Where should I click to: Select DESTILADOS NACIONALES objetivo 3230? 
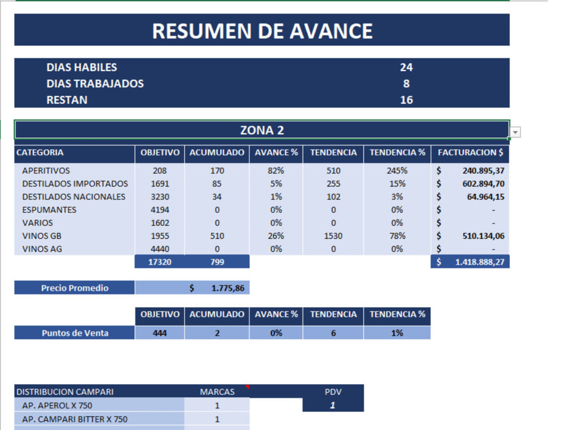(160, 197)
